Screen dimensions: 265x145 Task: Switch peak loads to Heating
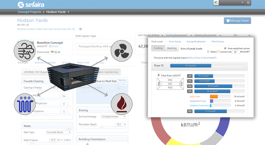(x=171, y=48)
